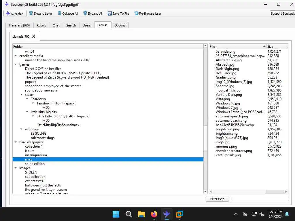
Task: Collapse the 'Teardown' folder
Action: tap(27, 99)
